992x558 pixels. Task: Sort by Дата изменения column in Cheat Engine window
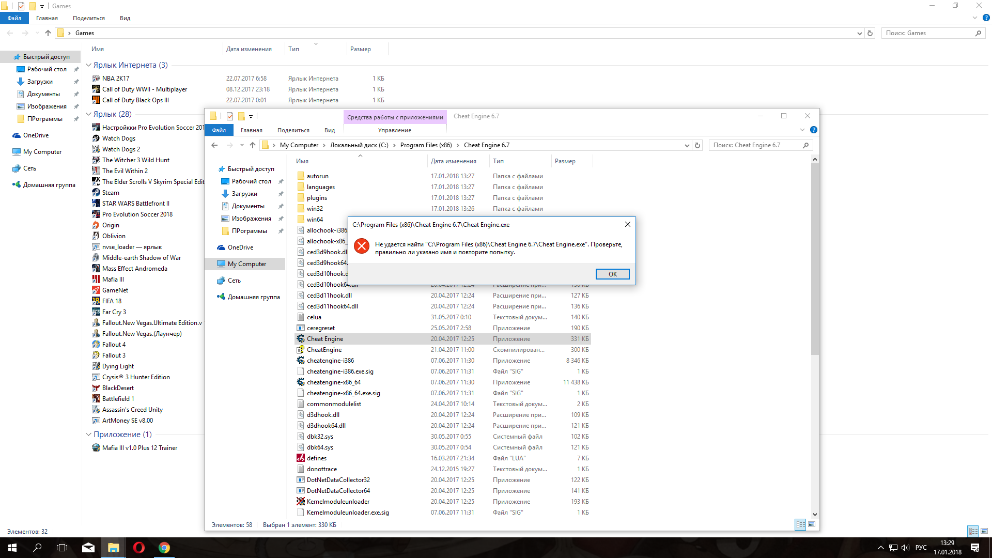pyautogui.click(x=454, y=161)
